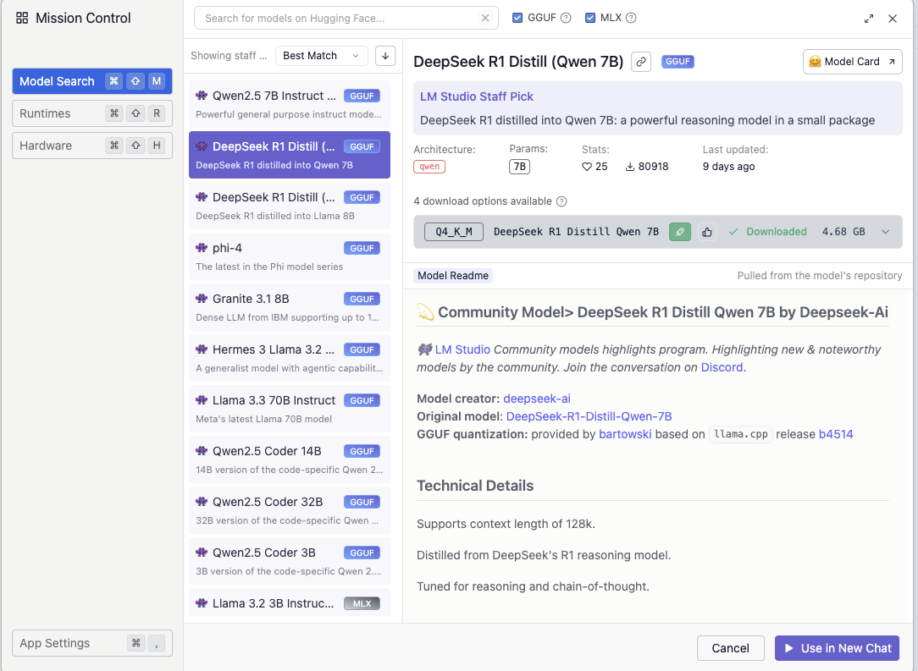918x671 pixels.
Task: Select the Granite 3.1 8B model
Action: [x=290, y=307]
